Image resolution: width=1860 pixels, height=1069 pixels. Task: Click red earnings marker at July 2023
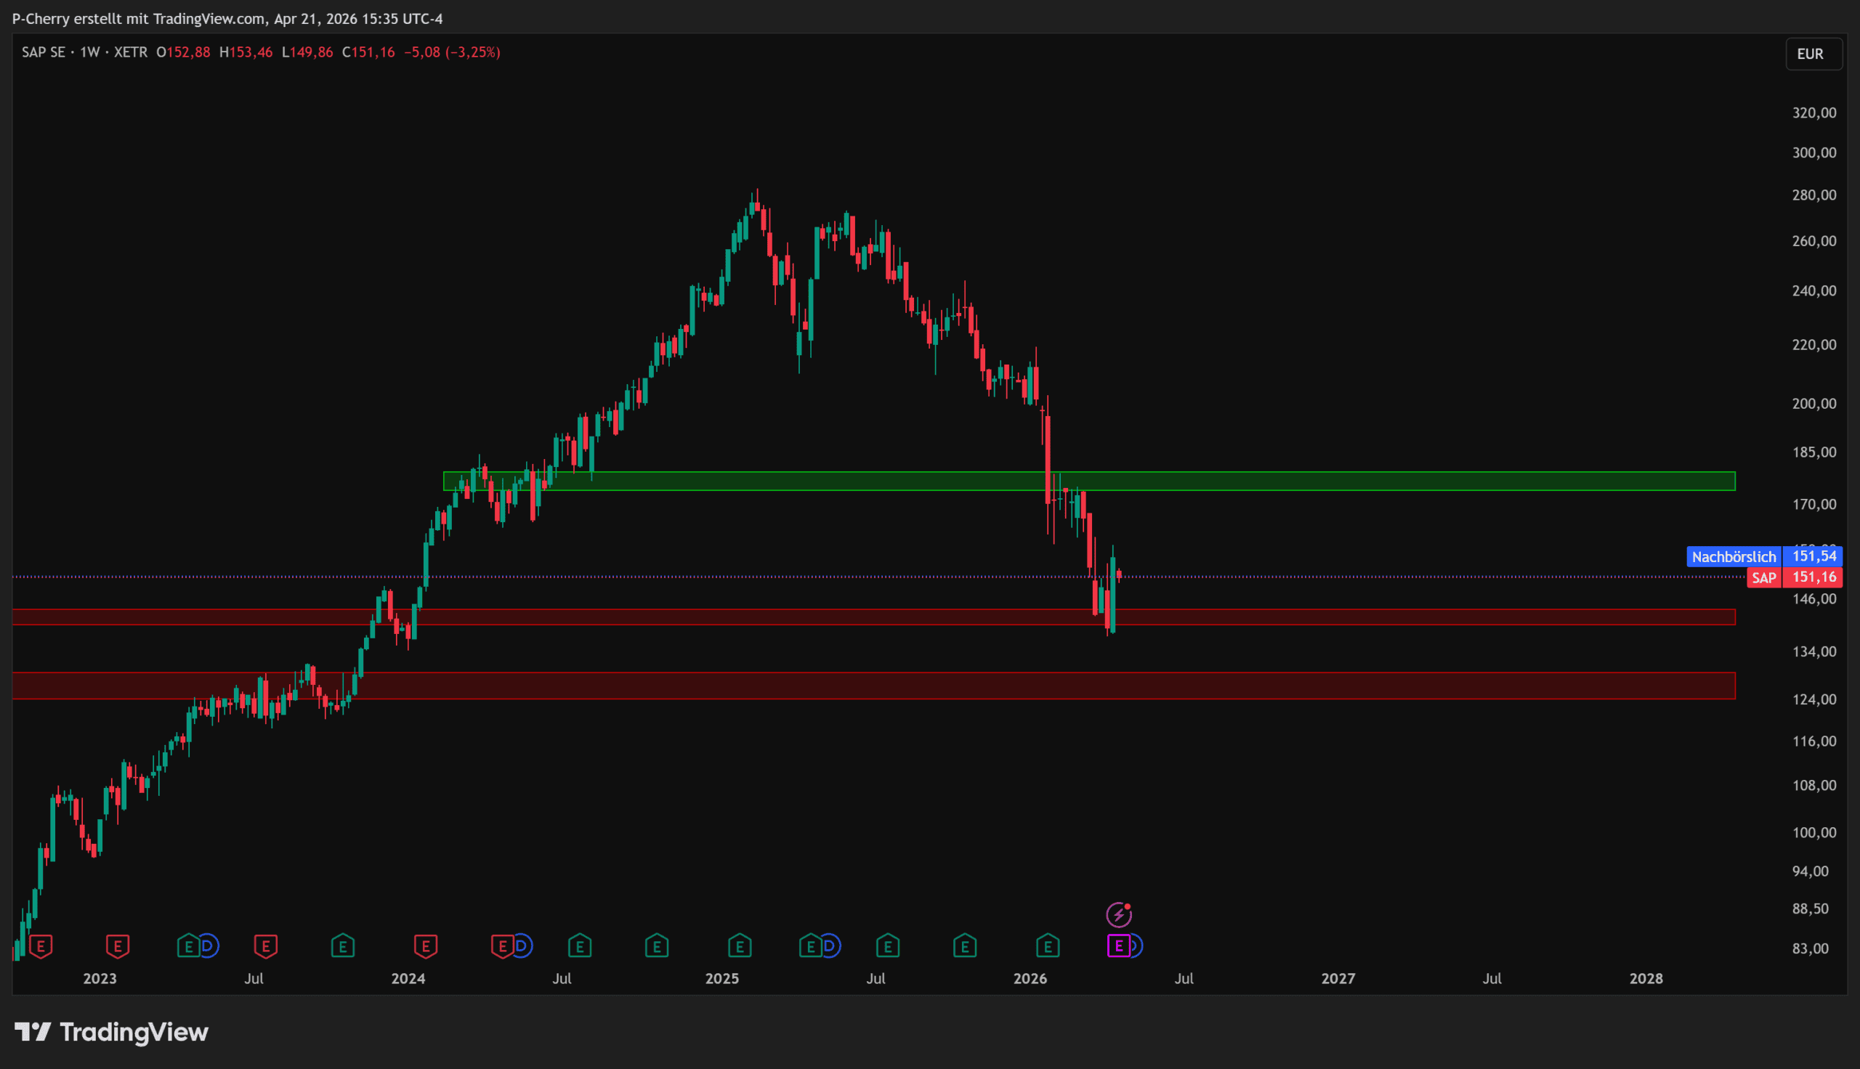point(265,946)
